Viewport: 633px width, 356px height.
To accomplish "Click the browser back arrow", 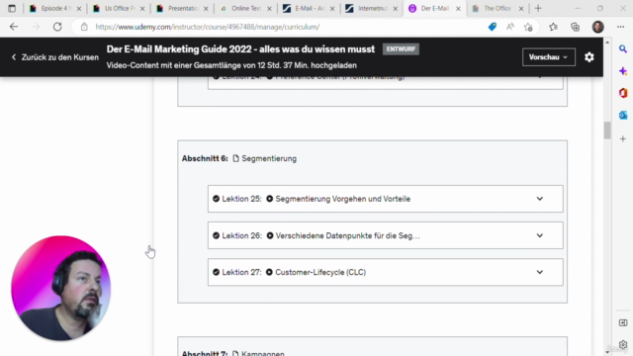I will point(14,27).
